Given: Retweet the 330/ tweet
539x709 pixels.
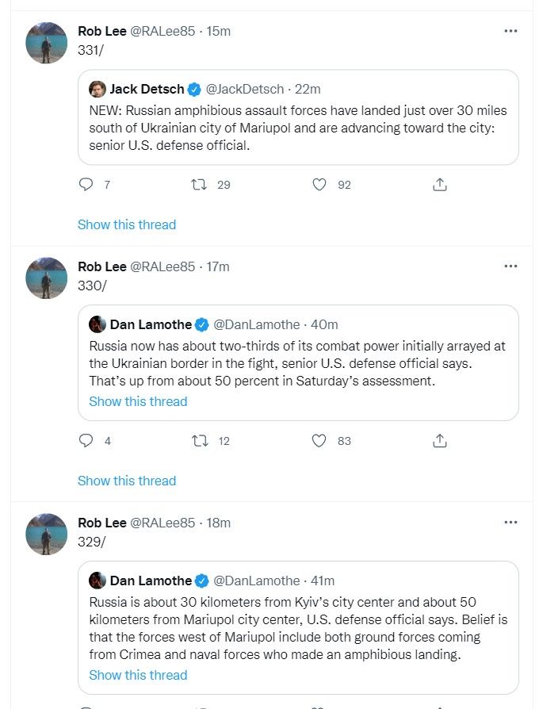Looking at the screenshot, I should tap(201, 441).
